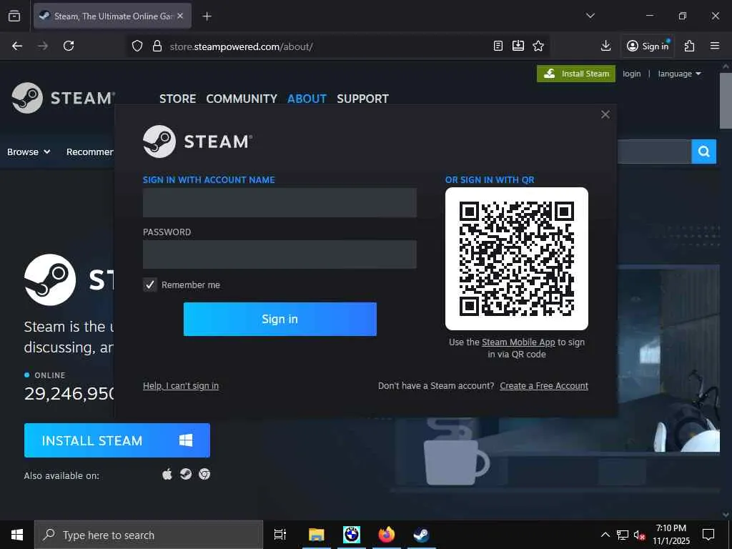Sign in to the Firefox account
This screenshot has width=732, height=549.
(648, 46)
